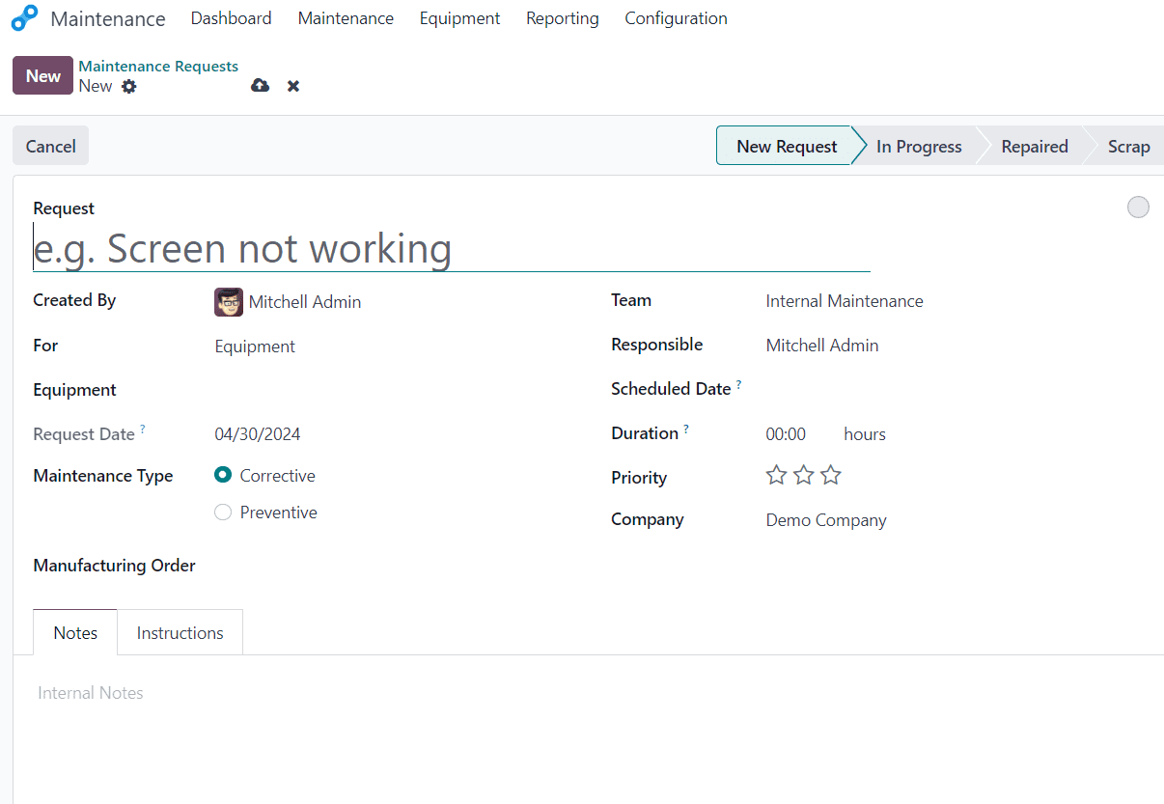Open the For field dropdown showing Equipment
This screenshot has width=1164, height=804.
[x=255, y=346]
